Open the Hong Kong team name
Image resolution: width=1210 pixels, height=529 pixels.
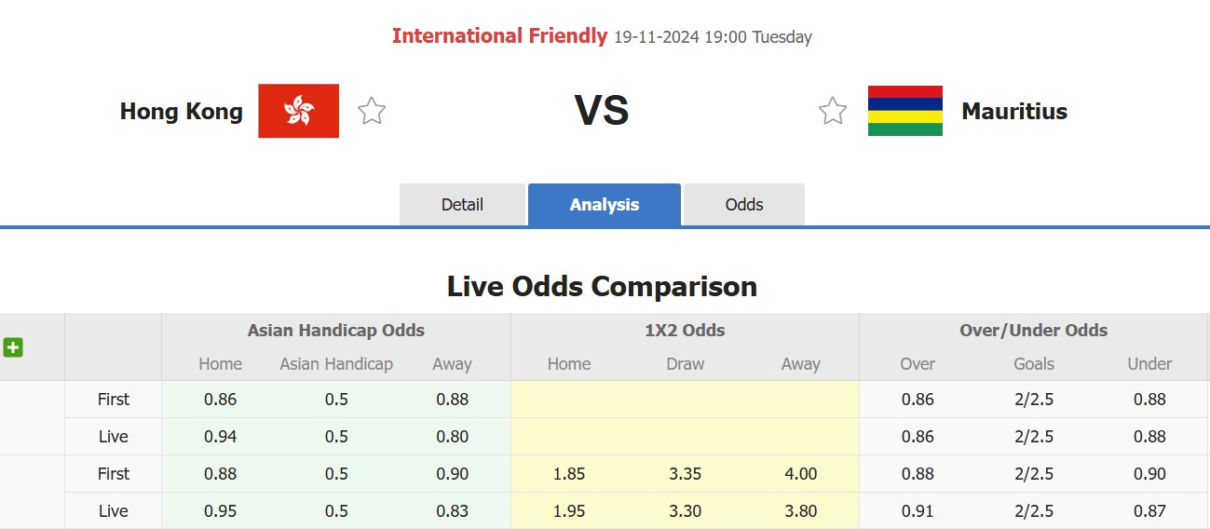coord(181,112)
